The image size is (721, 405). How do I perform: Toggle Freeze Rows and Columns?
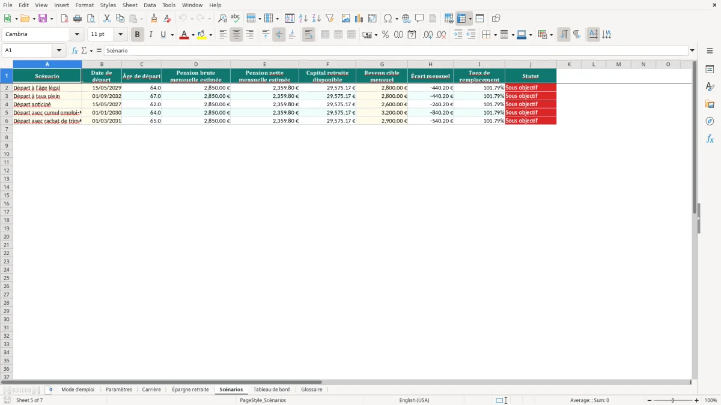(461, 19)
